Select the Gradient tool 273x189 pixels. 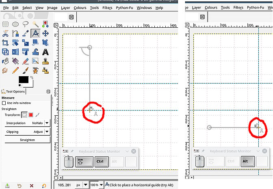click(x=15, y=61)
